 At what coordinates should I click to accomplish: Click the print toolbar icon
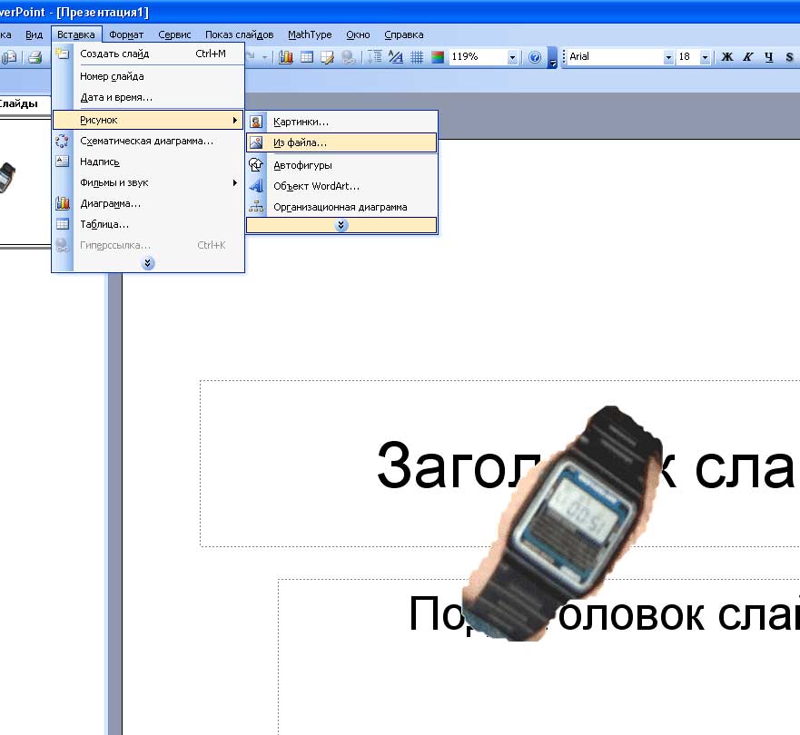click(35, 57)
